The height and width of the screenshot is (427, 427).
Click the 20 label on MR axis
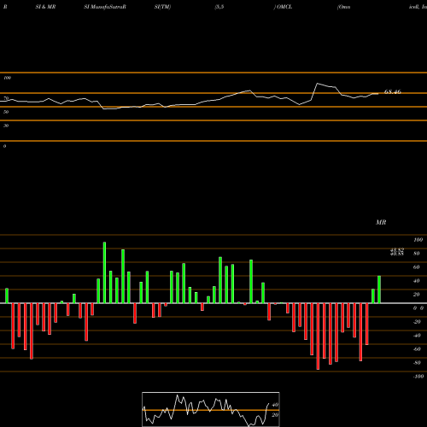417,295
